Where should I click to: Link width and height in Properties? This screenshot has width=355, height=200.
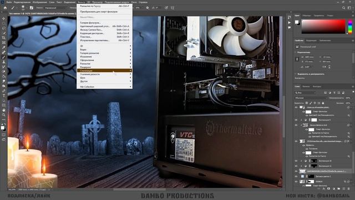click(297, 59)
